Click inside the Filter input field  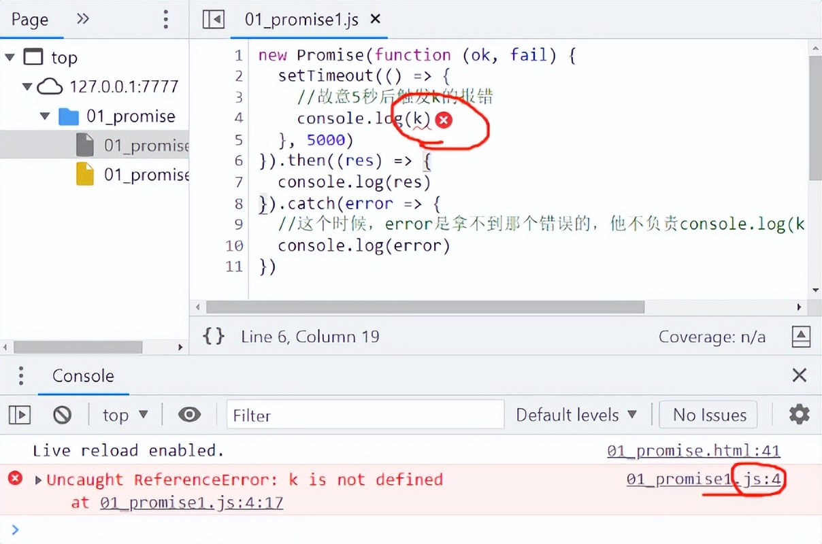click(x=365, y=414)
